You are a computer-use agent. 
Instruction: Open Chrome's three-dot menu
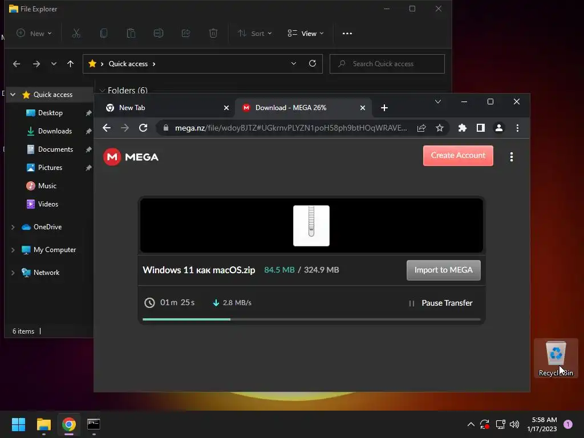517,128
